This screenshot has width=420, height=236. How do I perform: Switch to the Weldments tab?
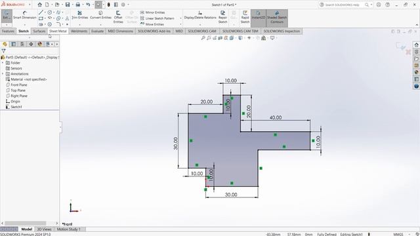click(x=79, y=31)
